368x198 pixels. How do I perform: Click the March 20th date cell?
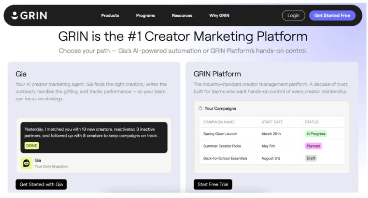tap(271, 134)
